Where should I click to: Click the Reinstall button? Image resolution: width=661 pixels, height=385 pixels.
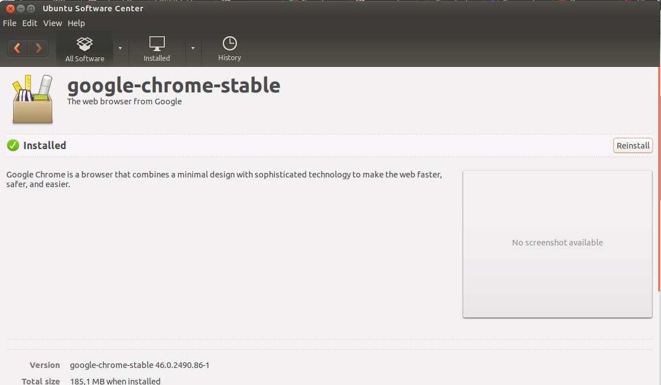tap(633, 146)
